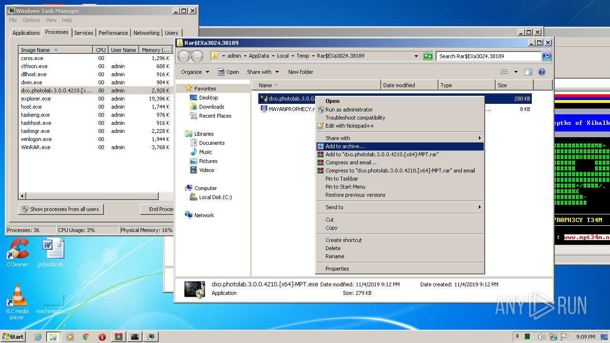The width and height of the screenshot is (610, 343).
Task: Click the address bar refresh icon
Action: [x=427, y=56]
